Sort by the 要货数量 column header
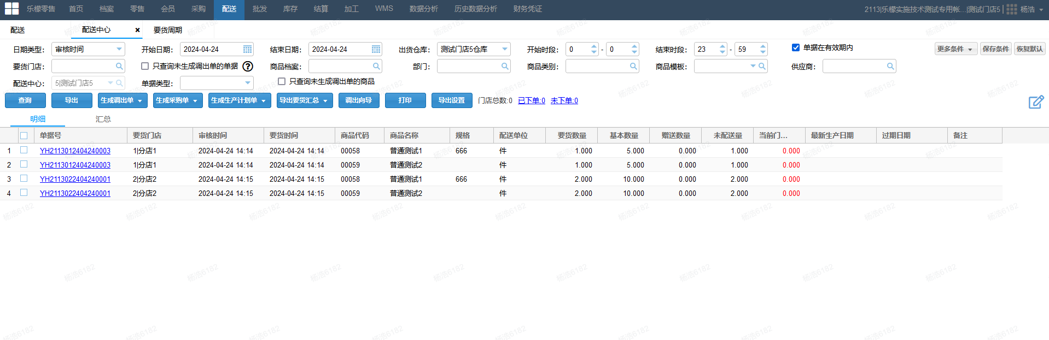This screenshot has width=1049, height=340. pyautogui.click(x=572, y=135)
